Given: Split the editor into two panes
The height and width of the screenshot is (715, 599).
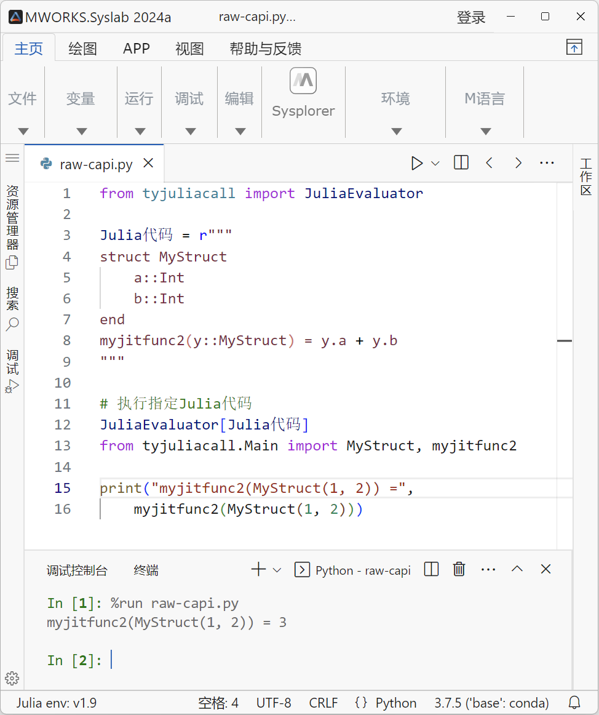Looking at the screenshot, I should pyautogui.click(x=461, y=162).
